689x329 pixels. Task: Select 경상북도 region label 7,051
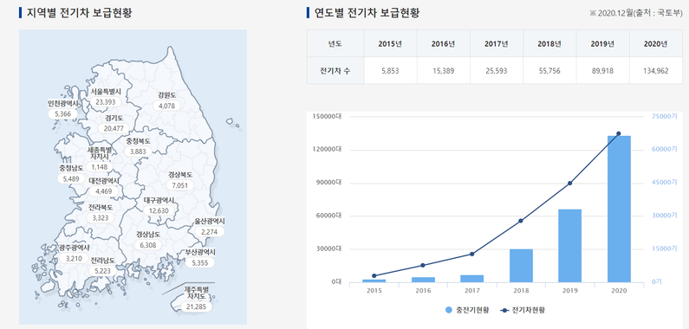click(179, 185)
